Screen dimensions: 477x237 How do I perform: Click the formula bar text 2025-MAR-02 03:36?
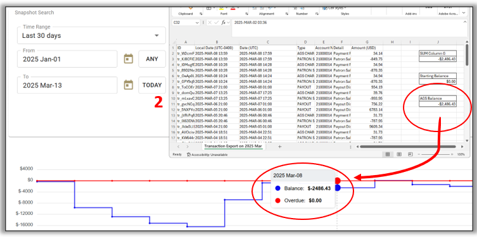pyautogui.click(x=251, y=23)
